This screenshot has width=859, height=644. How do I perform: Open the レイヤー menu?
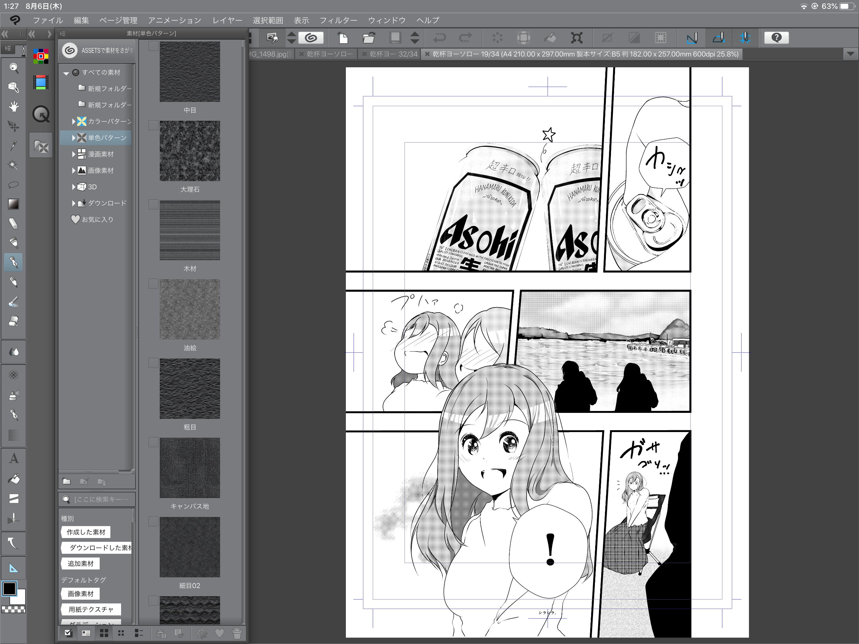227,20
